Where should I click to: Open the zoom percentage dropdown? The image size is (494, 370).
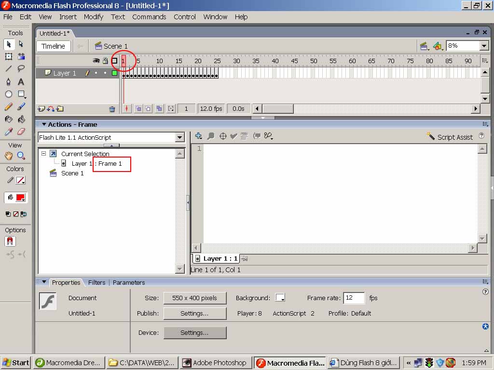click(x=484, y=46)
